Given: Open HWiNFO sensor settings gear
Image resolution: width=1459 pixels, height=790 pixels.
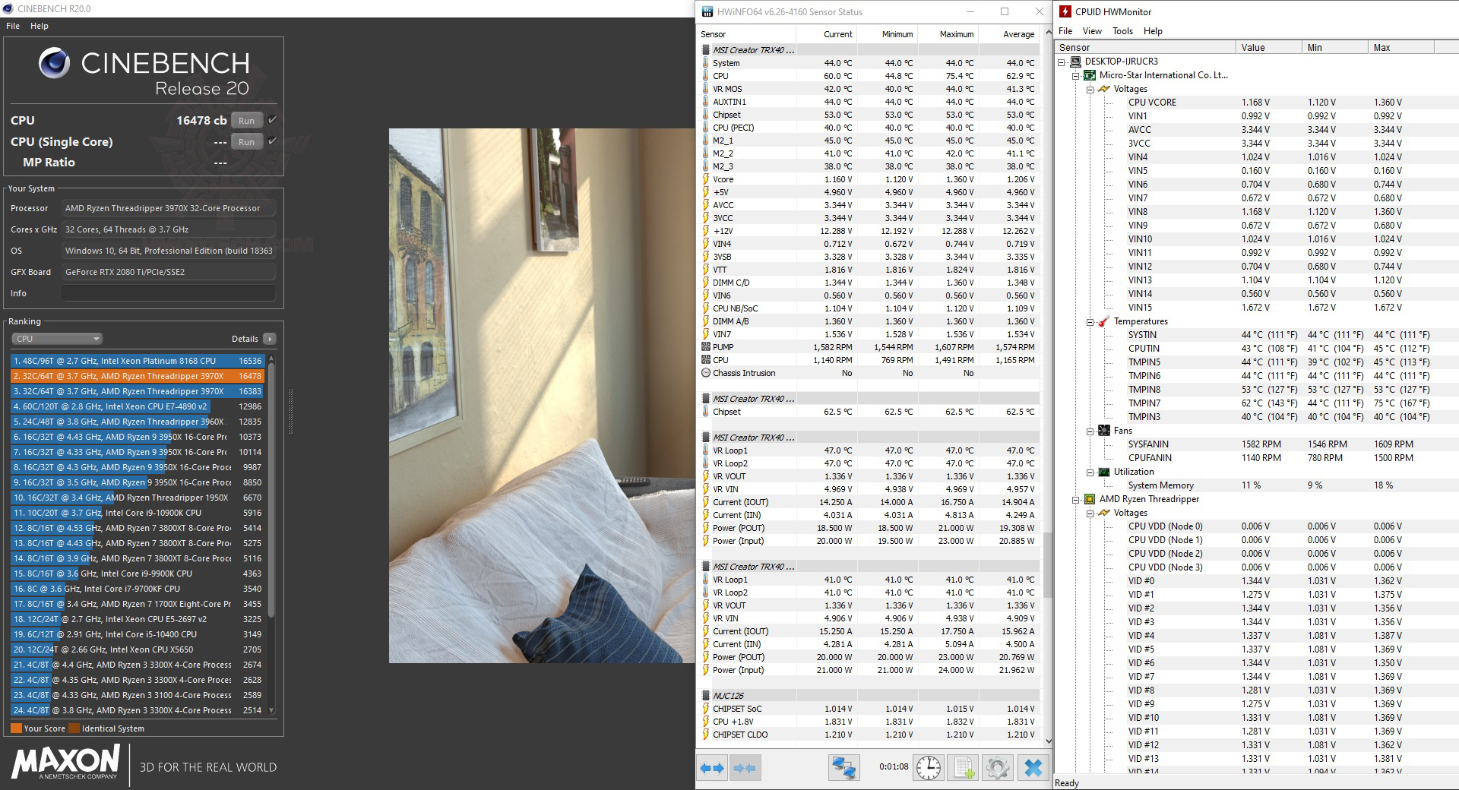Looking at the screenshot, I should point(998,768).
